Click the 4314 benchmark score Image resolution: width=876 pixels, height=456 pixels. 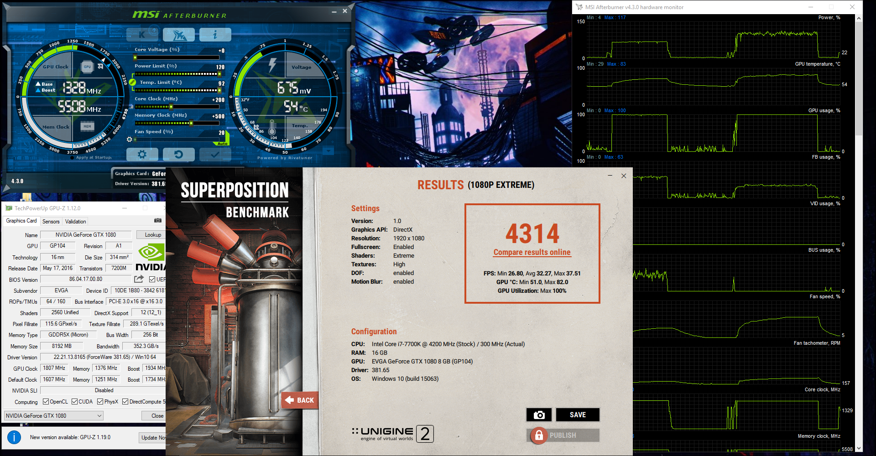pos(532,233)
